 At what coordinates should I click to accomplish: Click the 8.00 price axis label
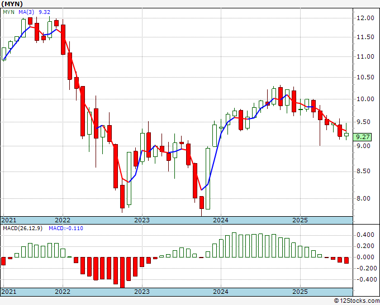click(x=364, y=198)
